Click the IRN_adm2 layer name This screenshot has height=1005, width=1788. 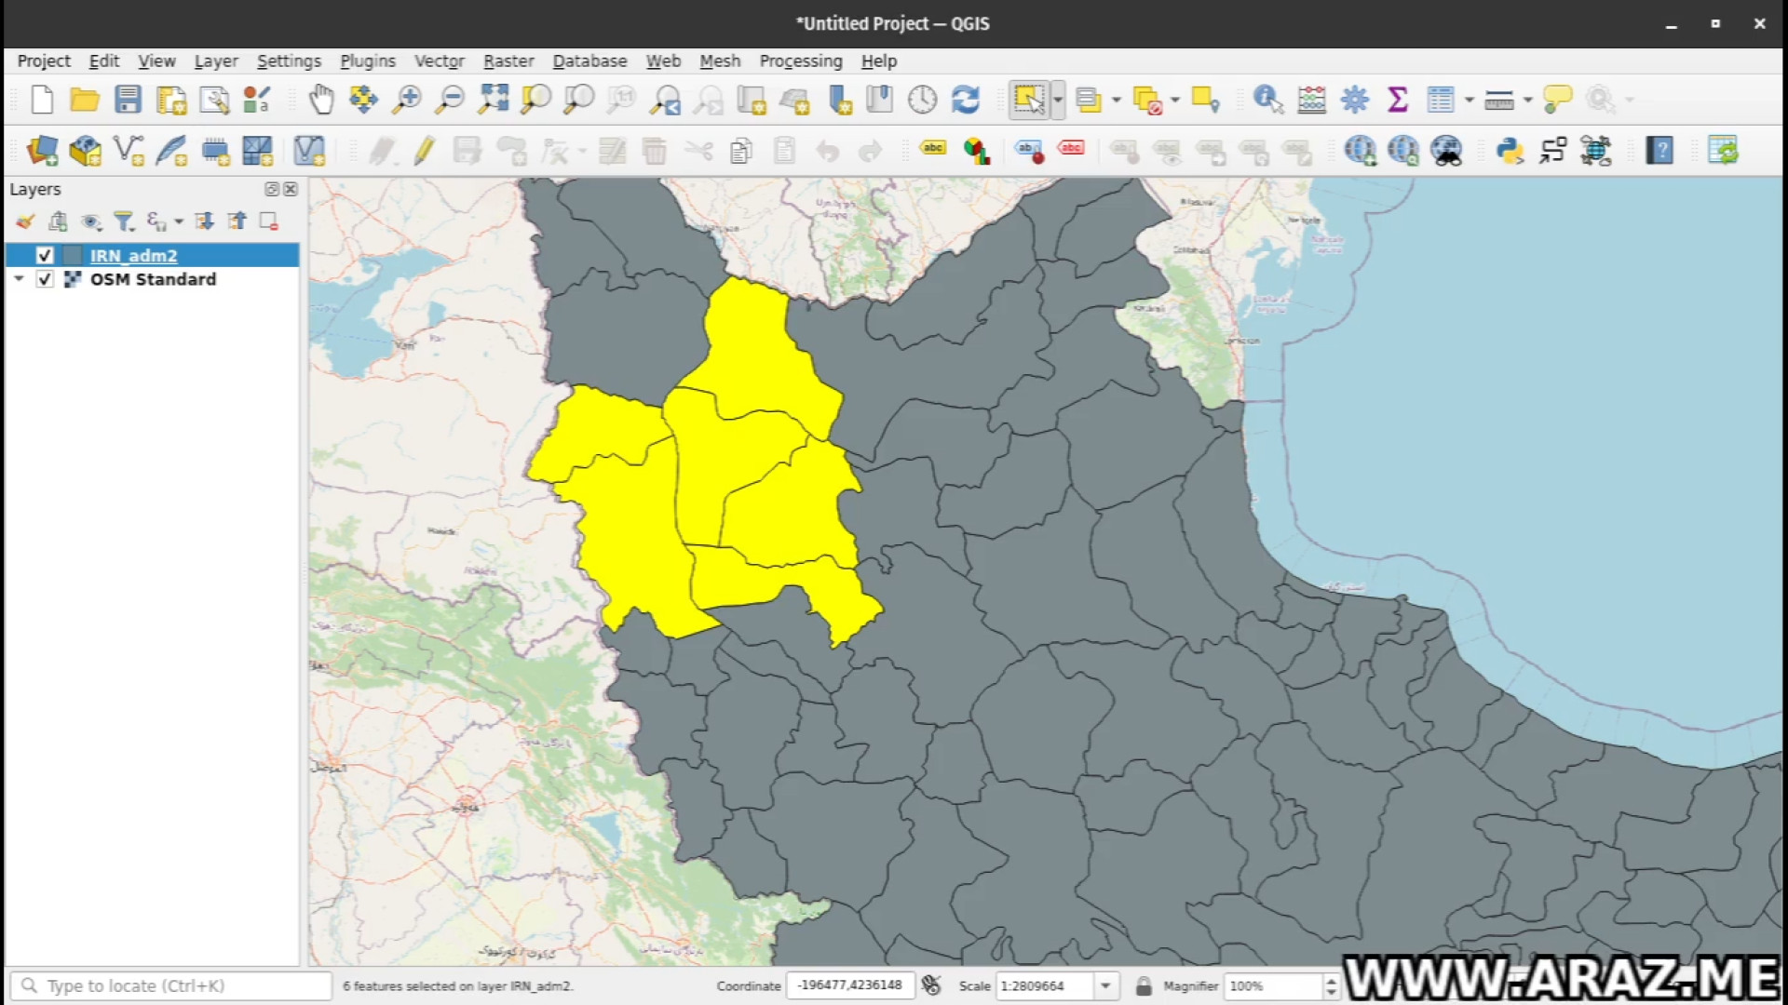click(133, 255)
